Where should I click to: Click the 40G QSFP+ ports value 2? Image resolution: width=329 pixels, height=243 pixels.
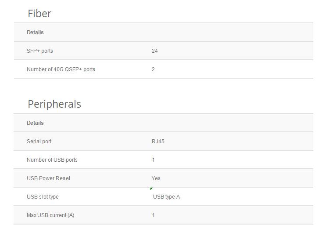[153, 69]
